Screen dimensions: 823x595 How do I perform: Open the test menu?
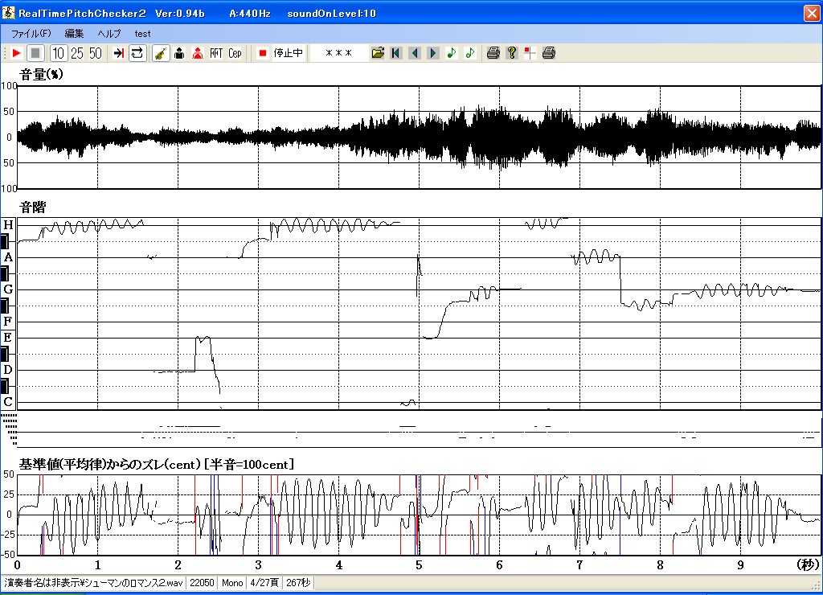[142, 34]
